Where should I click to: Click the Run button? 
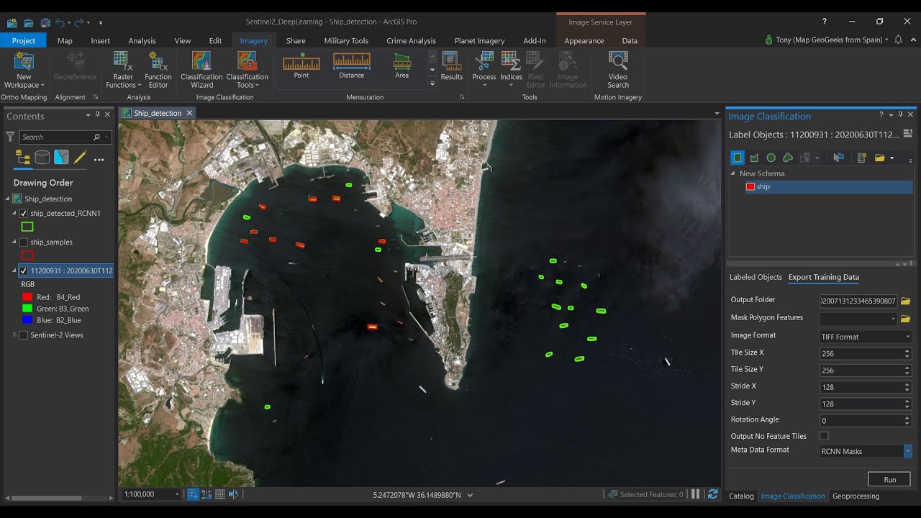tap(889, 479)
